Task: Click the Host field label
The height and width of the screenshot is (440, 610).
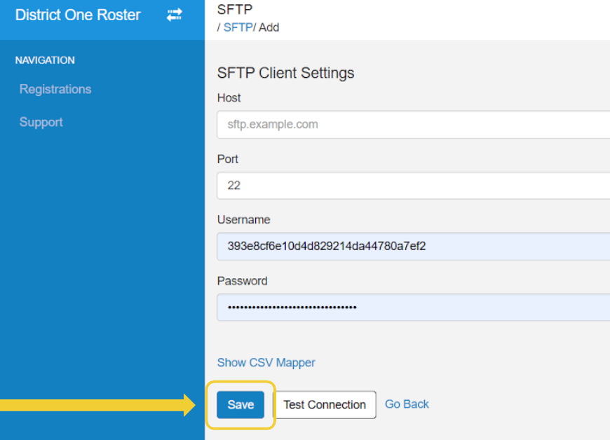Action: (229, 97)
